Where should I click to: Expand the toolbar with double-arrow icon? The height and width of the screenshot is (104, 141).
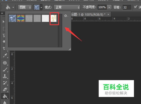pos(2,13)
